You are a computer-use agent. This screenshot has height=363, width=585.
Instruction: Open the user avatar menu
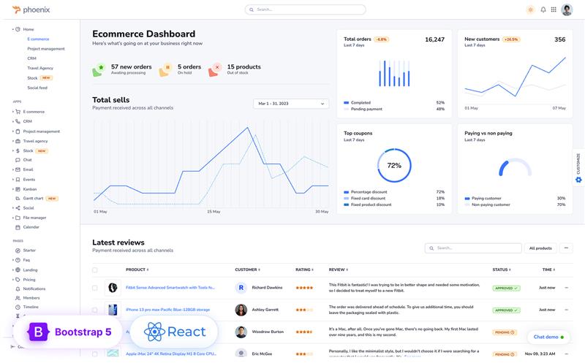[x=567, y=9]
